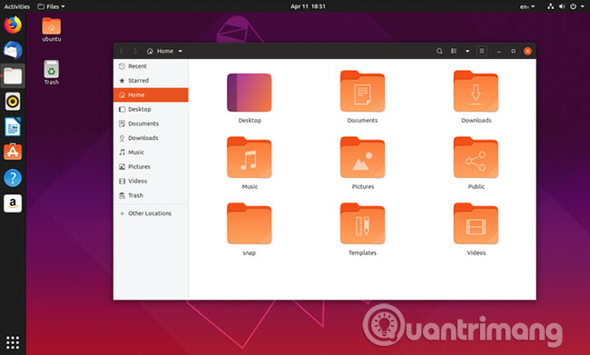Select the Music folder in main view
Viewport: 590px width, 355px height.
tap(249, 163)
